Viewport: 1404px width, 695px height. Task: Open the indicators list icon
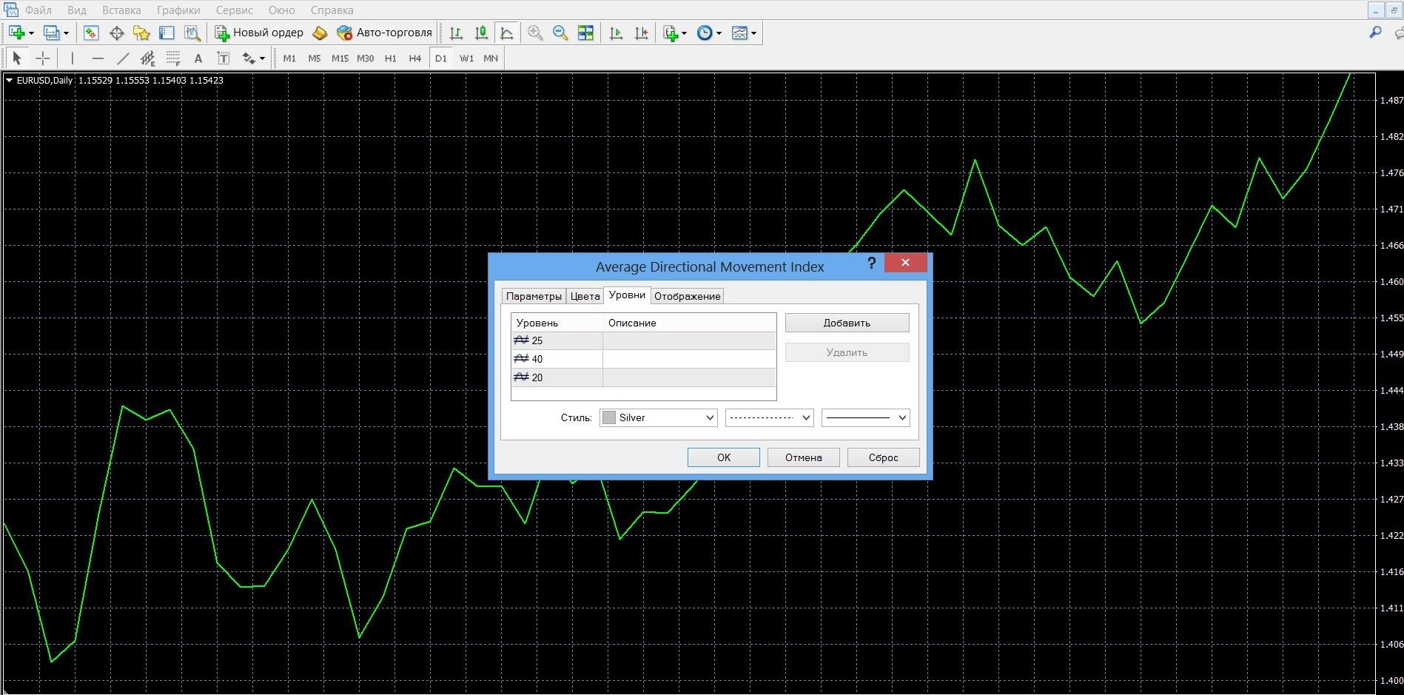tap(671, 33)
